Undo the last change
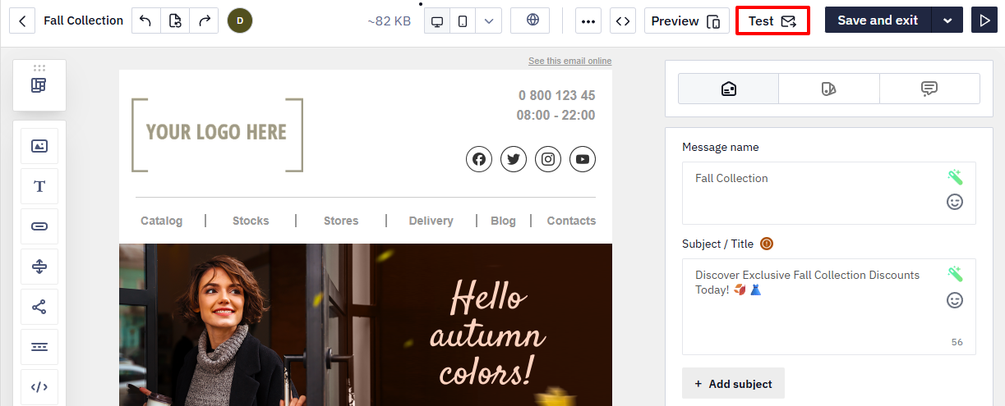Image resolution: width=1005 pixels, height=406 pixels. click(x=146, y=21)
